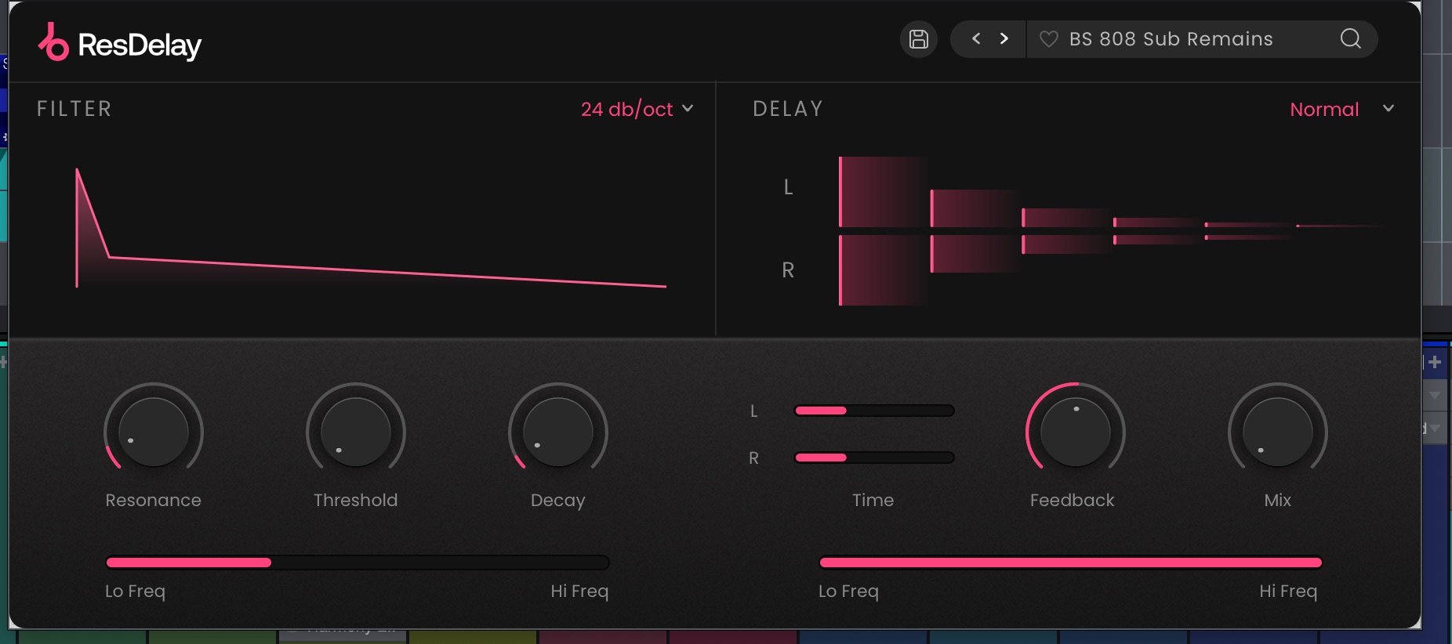
Task: Expand delay mode chevron arrow
Action: click(x=1388, y=108)
